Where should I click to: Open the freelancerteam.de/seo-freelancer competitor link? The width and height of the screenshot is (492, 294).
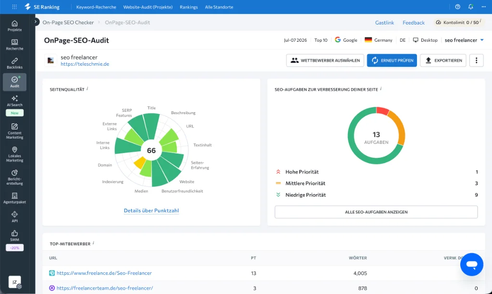[x=104, y=288]
